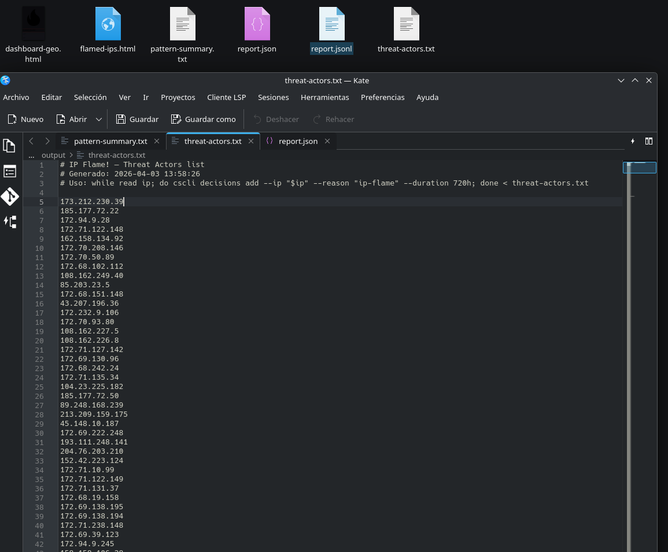
Task: Click the breadcrumb ellipsis in path bar
Action: (x=32, y=155)
